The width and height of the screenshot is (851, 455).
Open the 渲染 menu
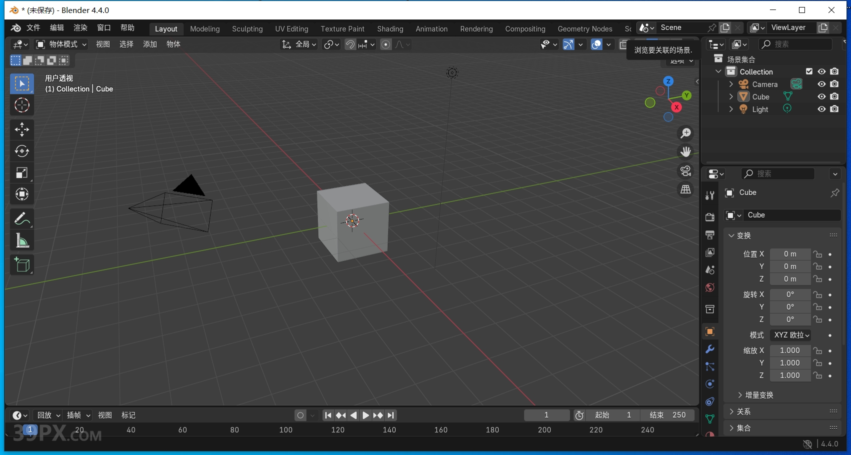80,27
